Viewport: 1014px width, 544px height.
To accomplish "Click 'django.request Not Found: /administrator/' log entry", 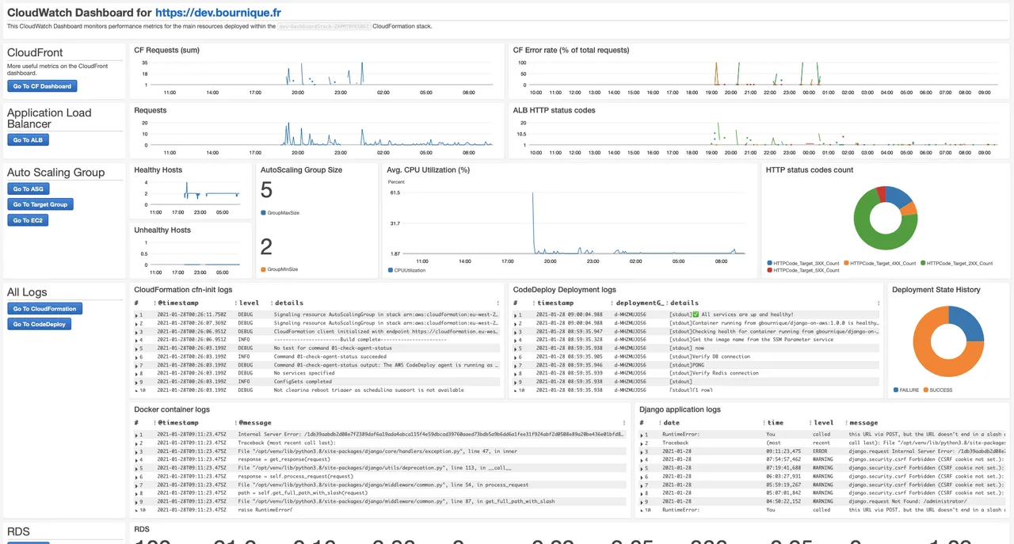I will [x=909, y=501].
